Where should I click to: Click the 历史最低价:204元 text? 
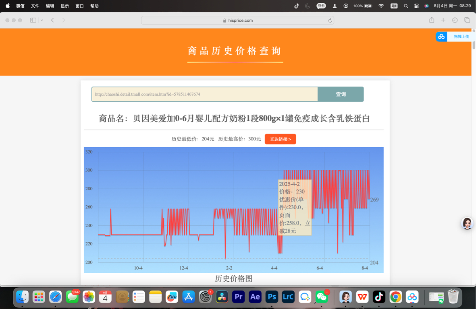tap(193, 139)
